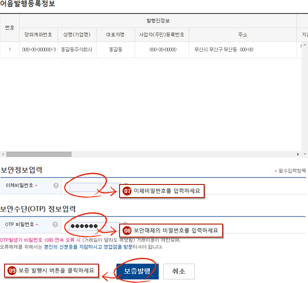Click the 성명(기업명) column header
Screen dimensions: 308x283
click(x=77, y=35)
